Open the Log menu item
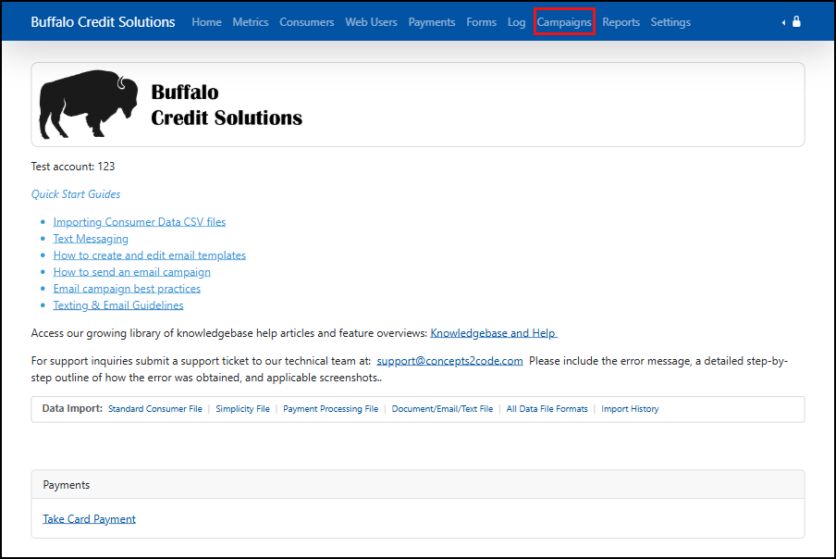This screenshot has width=836, height=559. pos(516,22)
